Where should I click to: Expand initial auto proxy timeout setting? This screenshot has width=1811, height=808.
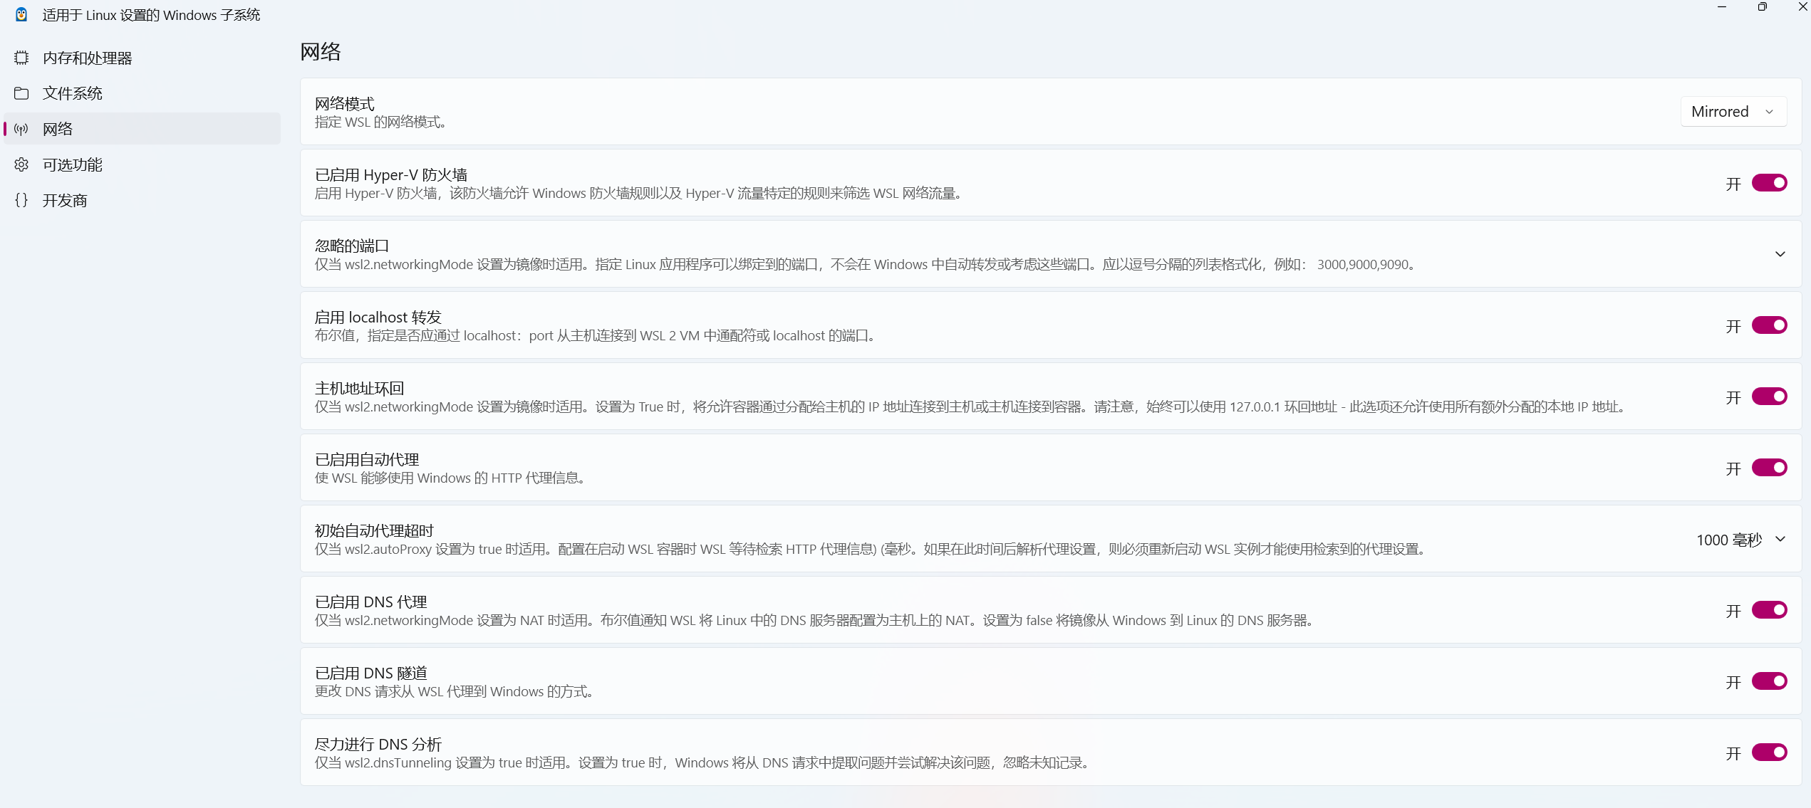[1780, 539]
